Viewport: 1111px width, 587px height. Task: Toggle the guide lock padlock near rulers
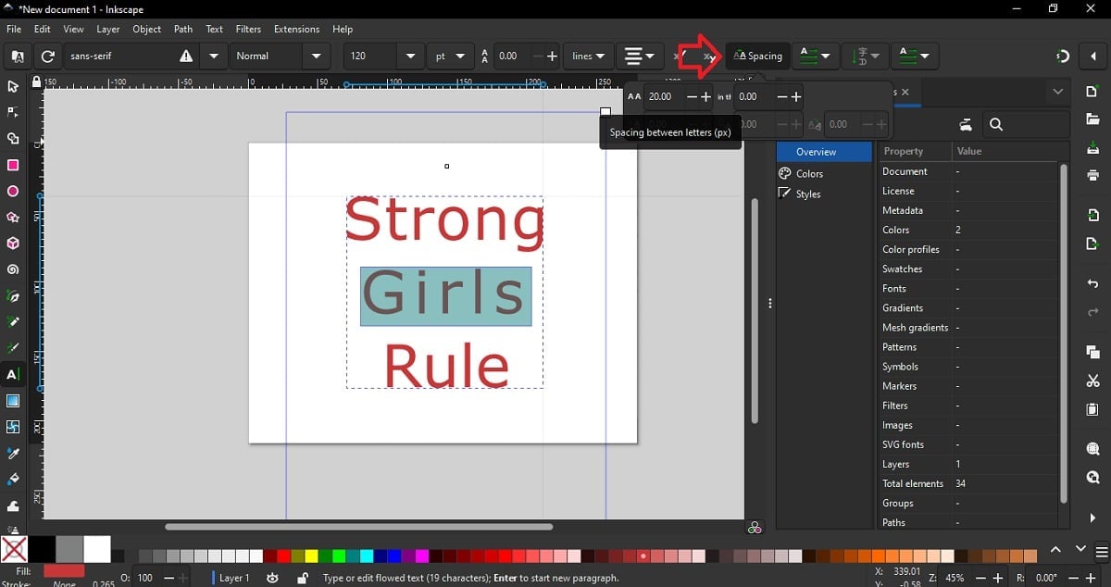click(35, 82)
